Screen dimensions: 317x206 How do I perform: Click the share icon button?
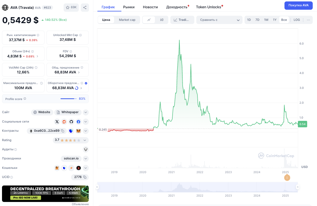[x=85, y=7]
